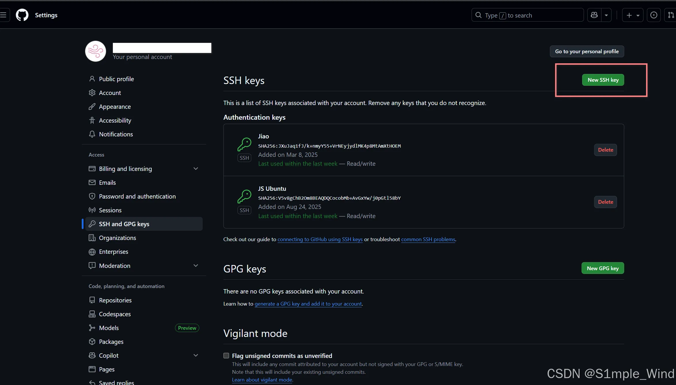Image resolution: width=676 pixels, height=385 pixels.
Task: Open Copilot chat icon in header
Action: 594,15
